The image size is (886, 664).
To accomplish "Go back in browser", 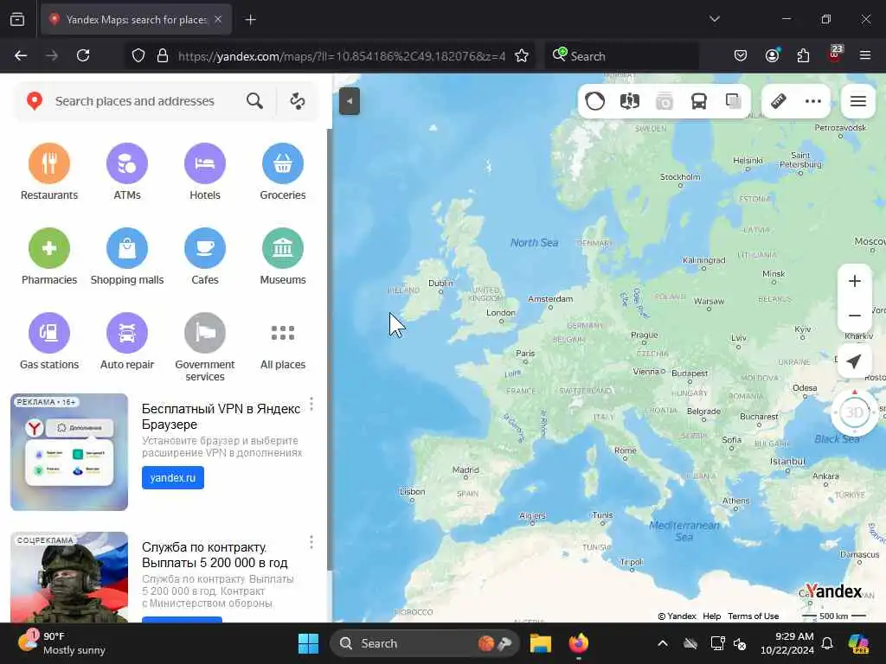I will click(21, 55).
